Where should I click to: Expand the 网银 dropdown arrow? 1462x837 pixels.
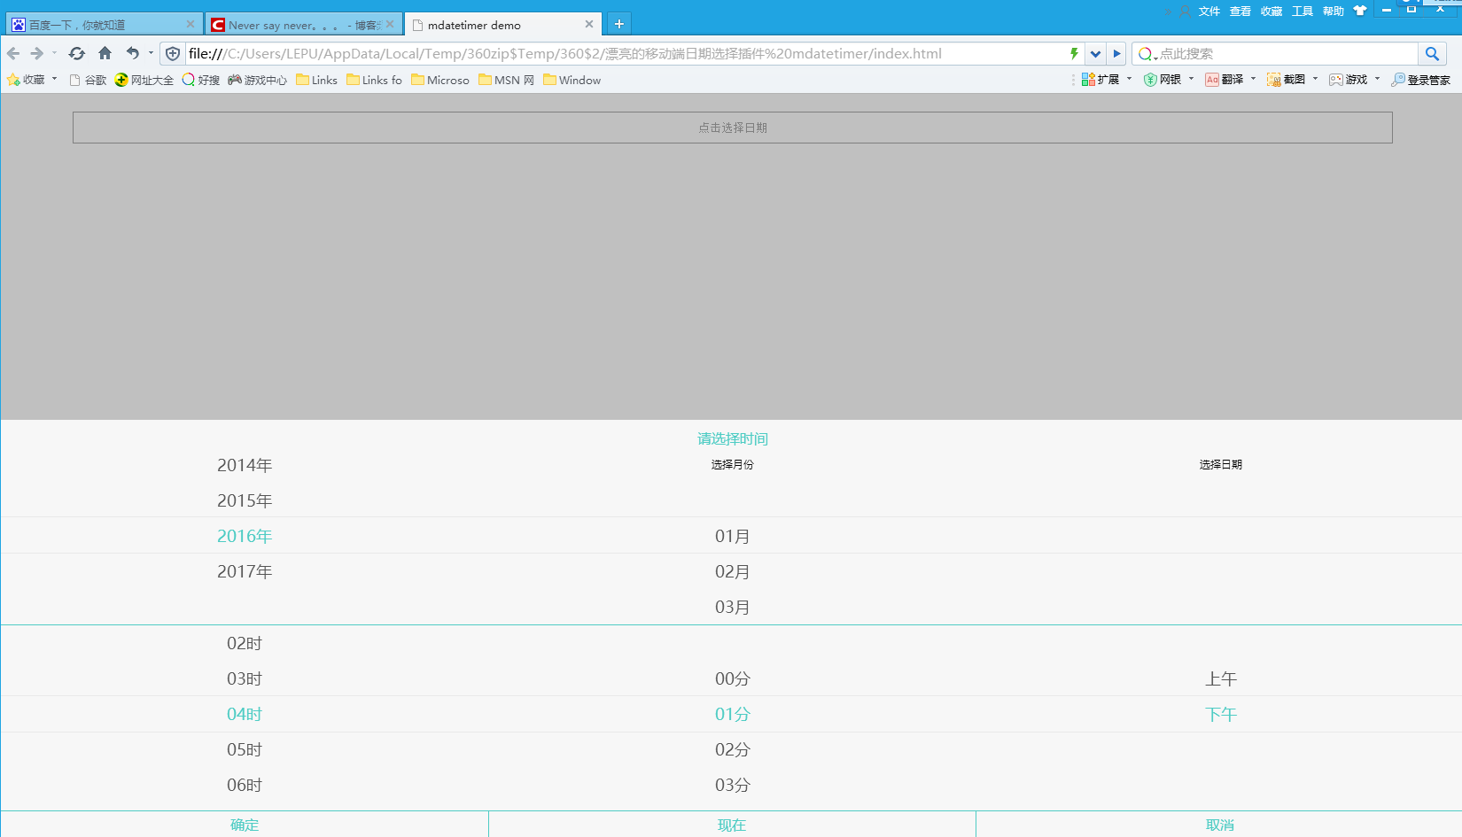(1191, 79)
